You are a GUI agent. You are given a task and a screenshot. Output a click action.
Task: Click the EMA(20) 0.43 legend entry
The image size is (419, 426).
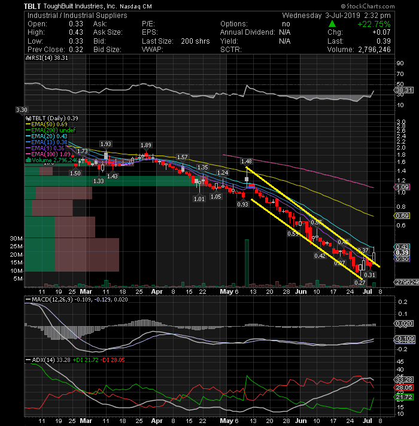pyautogui.click(x=47, y=136)
